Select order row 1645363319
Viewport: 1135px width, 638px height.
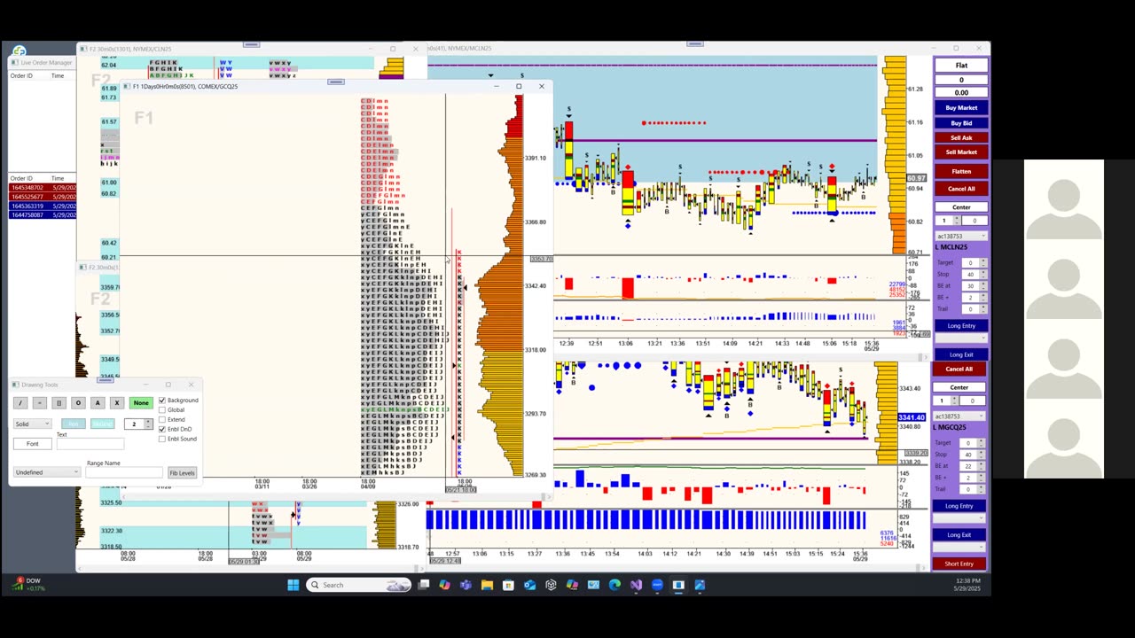[x=43, y=206]
